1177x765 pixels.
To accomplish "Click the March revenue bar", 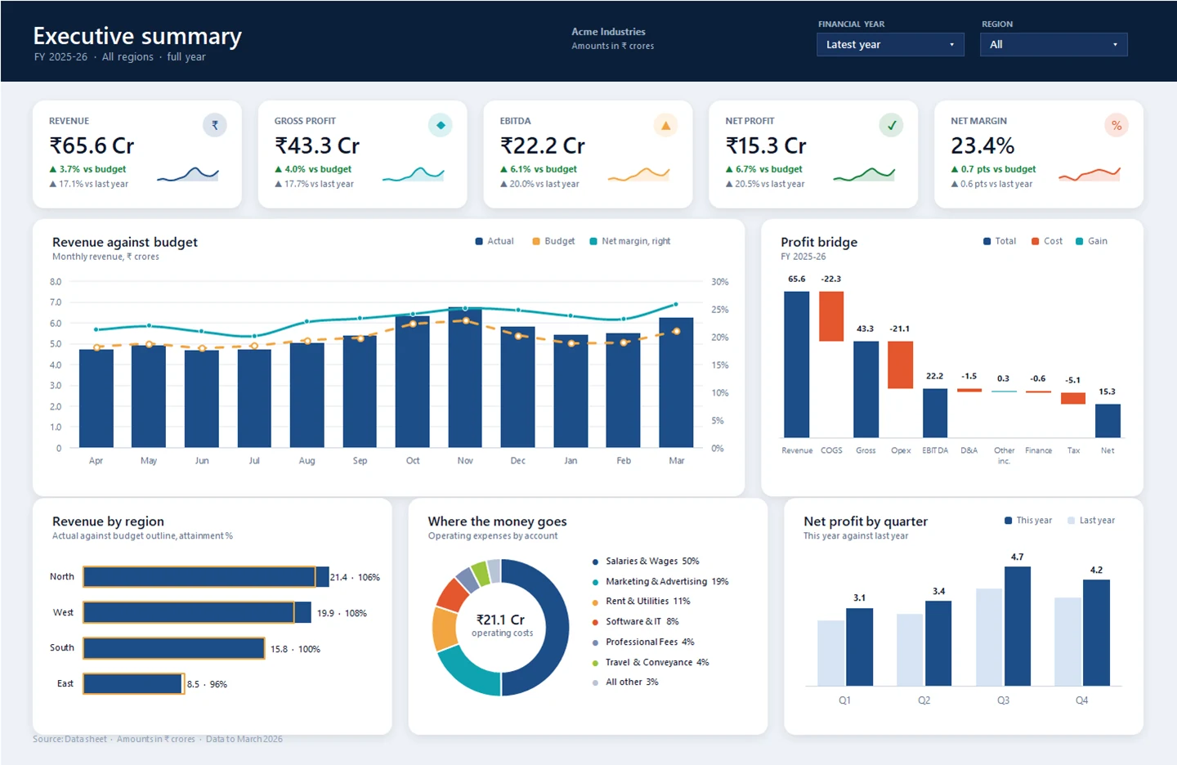I will coord(676,382).
